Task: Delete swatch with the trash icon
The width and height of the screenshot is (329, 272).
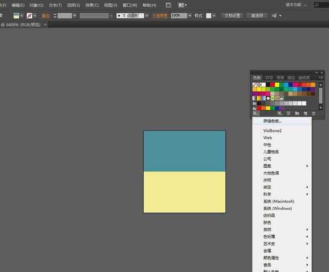Action: coord(314,113)
